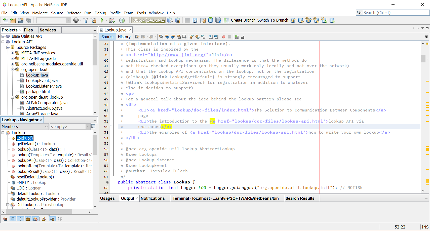Open the project configuration combo box in toolbar
430x231 pixels.
(x=53, y=20)
